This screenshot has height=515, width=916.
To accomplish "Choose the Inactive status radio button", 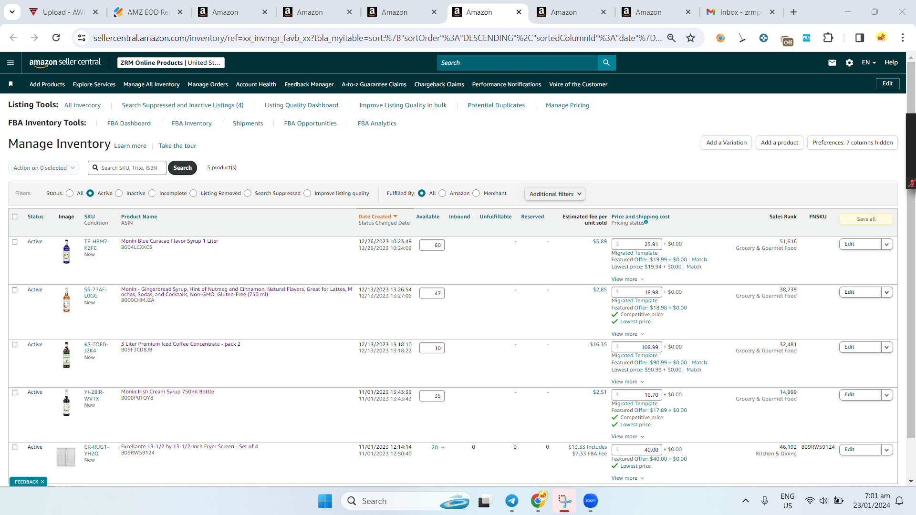I will coord(119,193).
